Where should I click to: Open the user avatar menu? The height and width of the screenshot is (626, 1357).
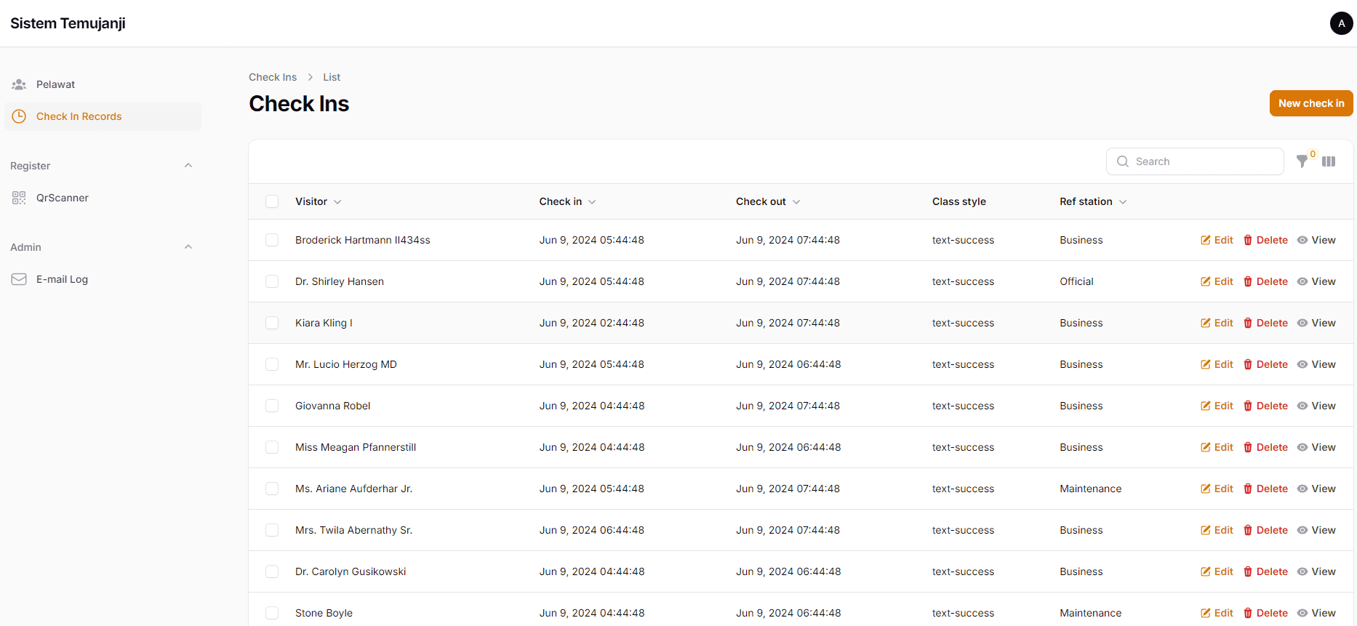point(1341,23)
